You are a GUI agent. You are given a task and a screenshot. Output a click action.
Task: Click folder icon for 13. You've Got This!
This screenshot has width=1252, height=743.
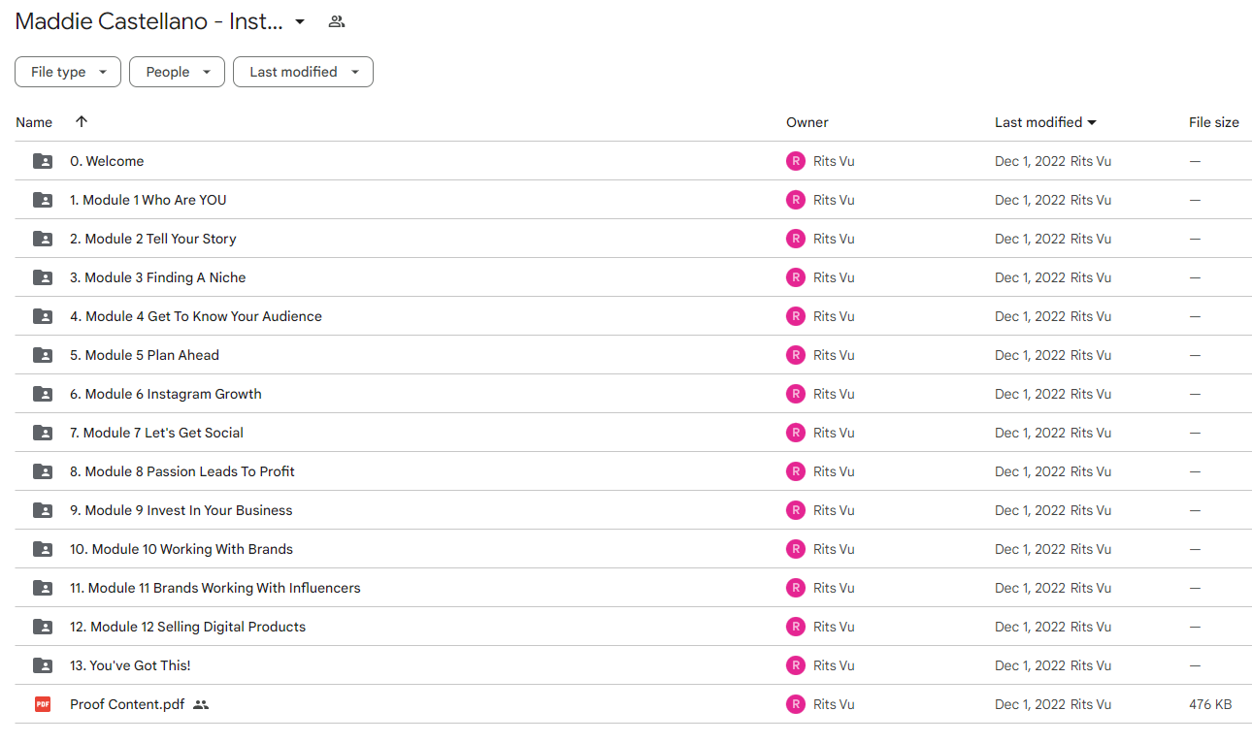(x=43, y=665)
